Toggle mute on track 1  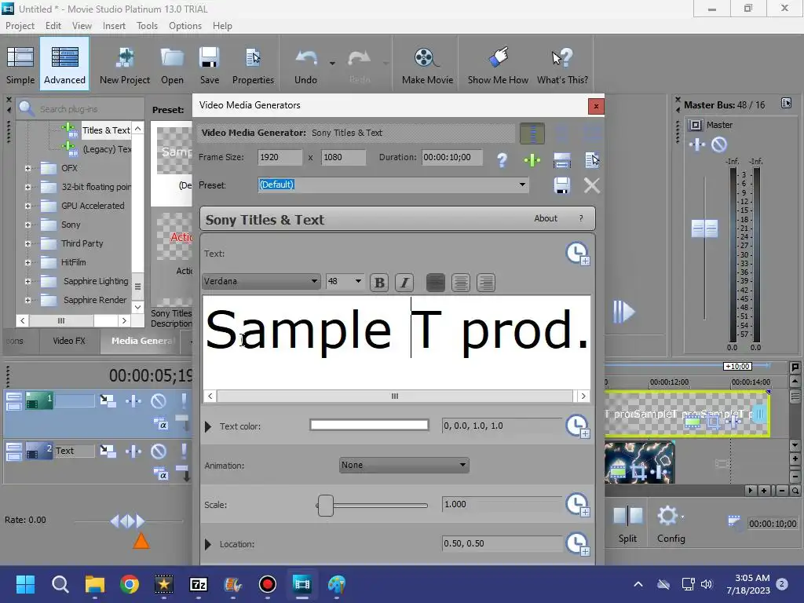[x=159, y=401]
